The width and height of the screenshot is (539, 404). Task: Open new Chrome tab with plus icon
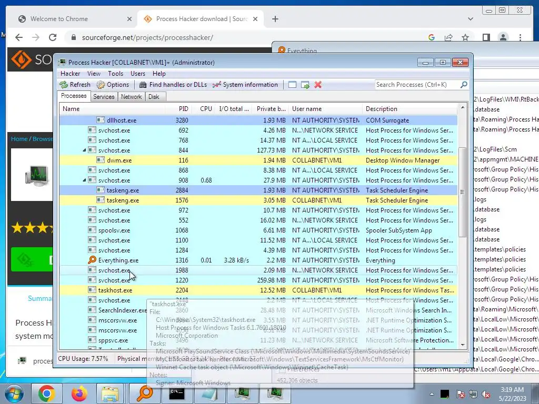(275, 19)
